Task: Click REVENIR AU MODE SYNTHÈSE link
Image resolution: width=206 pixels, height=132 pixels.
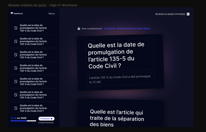Action: pos(170,14)
